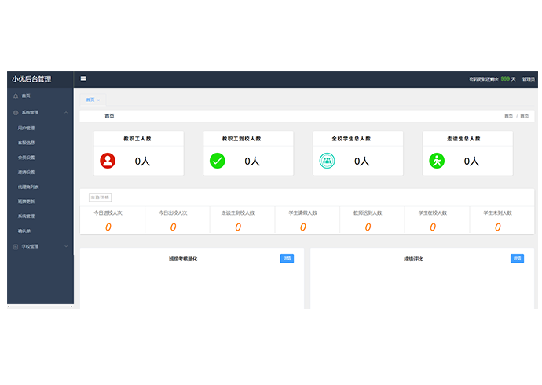Image resolution: width=542 pixels, height=385 pixels.
Task: Click the 班级考核量化 panel heading
Action: [x=183, y=259]
